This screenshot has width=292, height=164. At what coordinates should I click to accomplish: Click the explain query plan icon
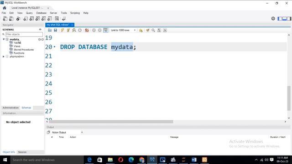[74, 30]
